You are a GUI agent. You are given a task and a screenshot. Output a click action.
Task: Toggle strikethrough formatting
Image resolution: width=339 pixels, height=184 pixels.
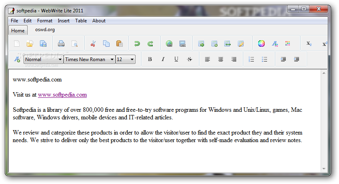coord(189,59)
